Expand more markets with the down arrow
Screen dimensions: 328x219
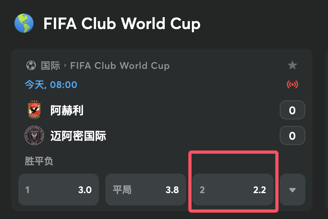pyautogui.click(x=292, y=190)
